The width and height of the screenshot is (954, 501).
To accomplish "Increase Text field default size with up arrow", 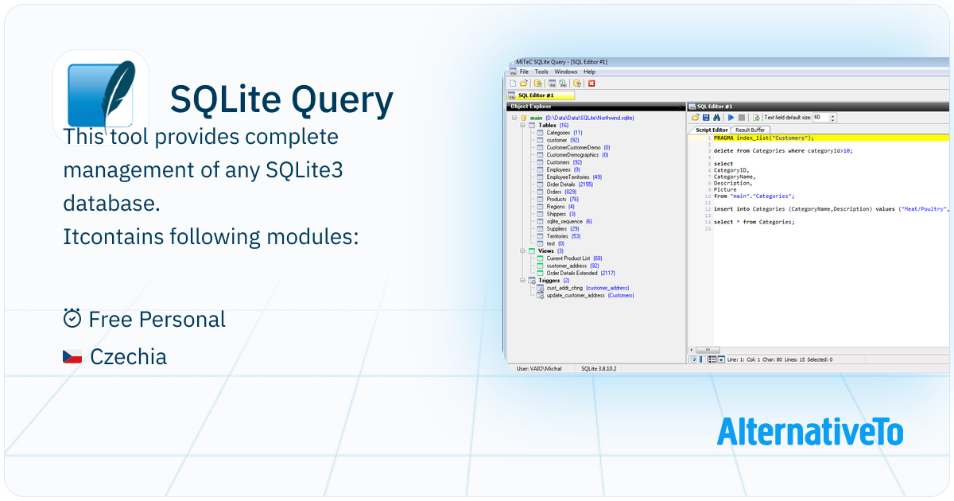I will pos(832,115).
